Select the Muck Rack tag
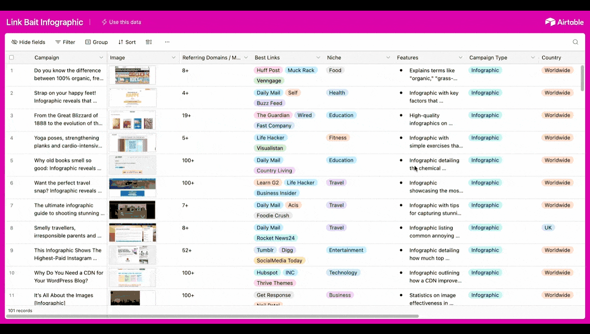Image resolution: width=590 pixels, height=334 pixels. [301, 71]
